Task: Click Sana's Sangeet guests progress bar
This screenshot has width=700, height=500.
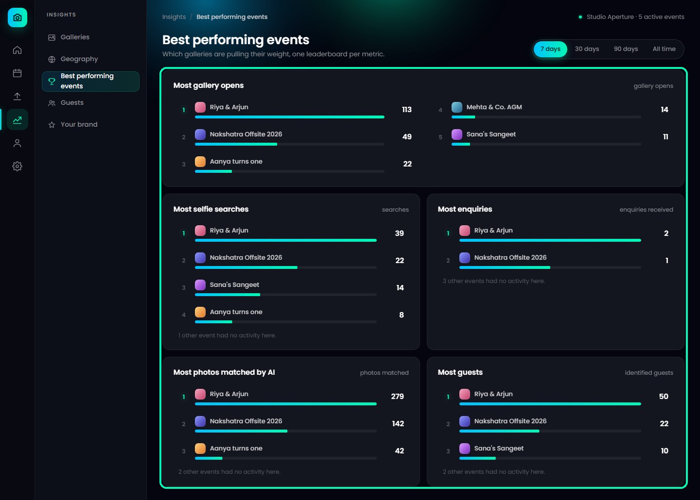Action: (550, 458)
